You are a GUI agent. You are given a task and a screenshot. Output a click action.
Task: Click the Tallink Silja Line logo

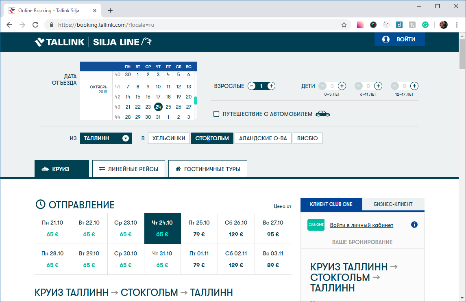tap(93, 42)
